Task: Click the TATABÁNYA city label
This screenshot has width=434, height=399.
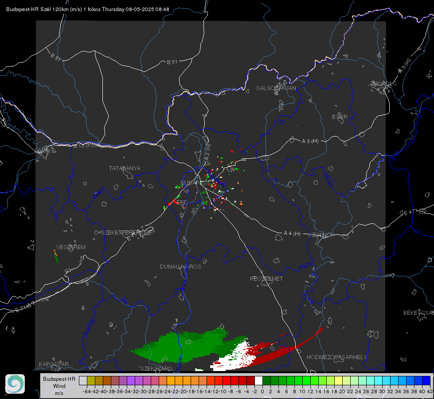Action: [x=125, y=168]
